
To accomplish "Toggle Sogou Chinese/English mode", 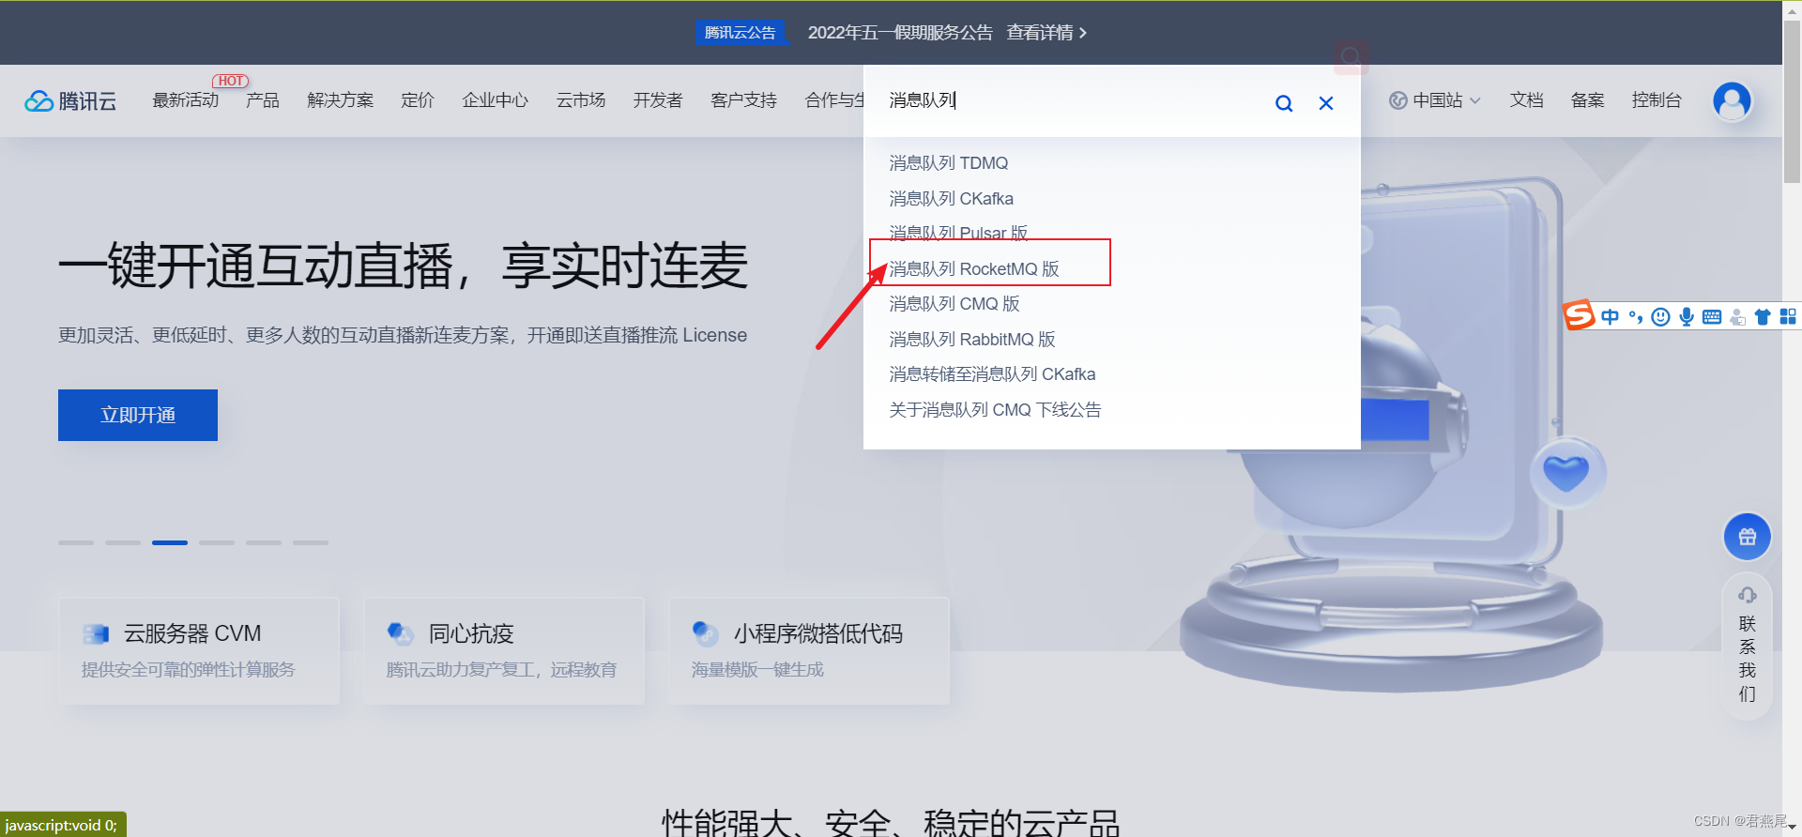I will coord(1611,316).
